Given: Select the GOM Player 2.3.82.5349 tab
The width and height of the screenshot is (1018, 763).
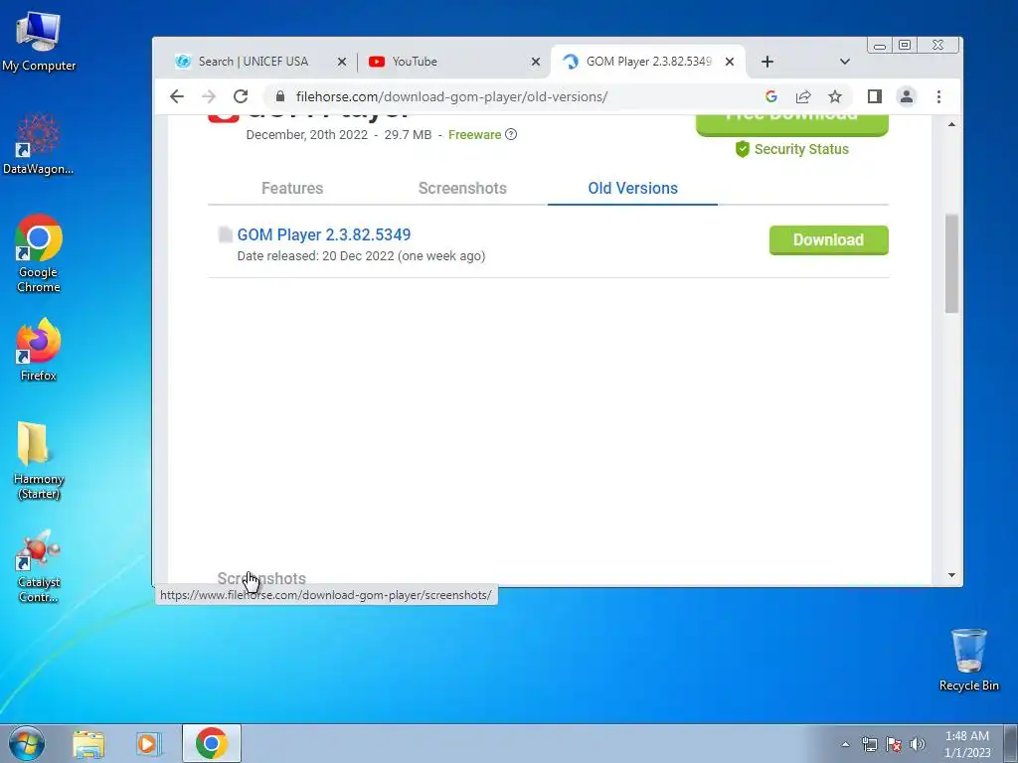Looking at the screenshot, I should click(x=648, y=62).
